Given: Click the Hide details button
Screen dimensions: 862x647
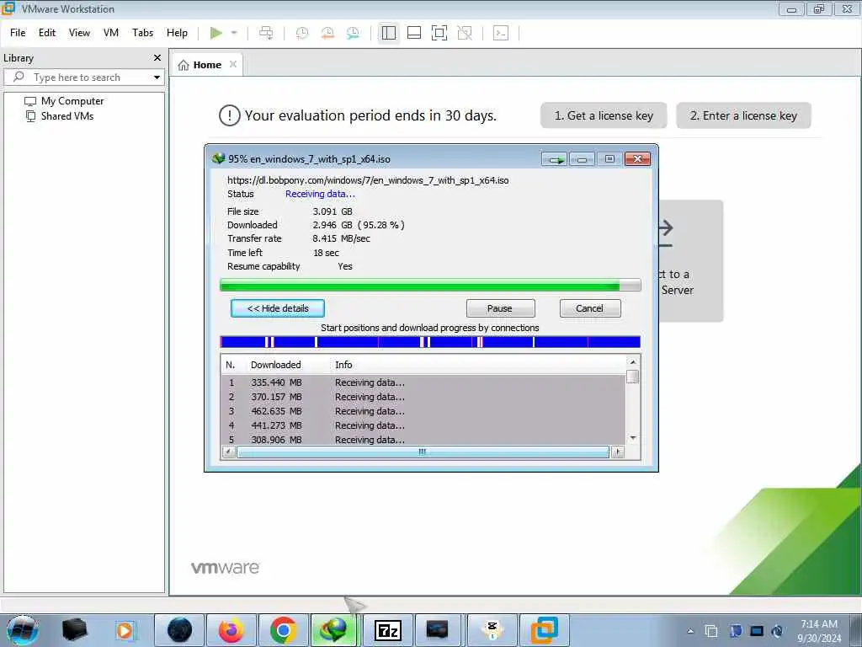Looking at the screenshot, I should coord(278,308).
